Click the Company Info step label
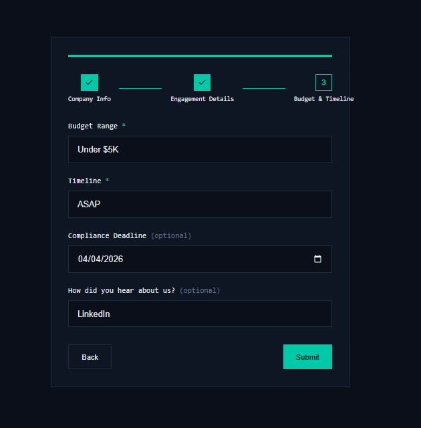 90,99
